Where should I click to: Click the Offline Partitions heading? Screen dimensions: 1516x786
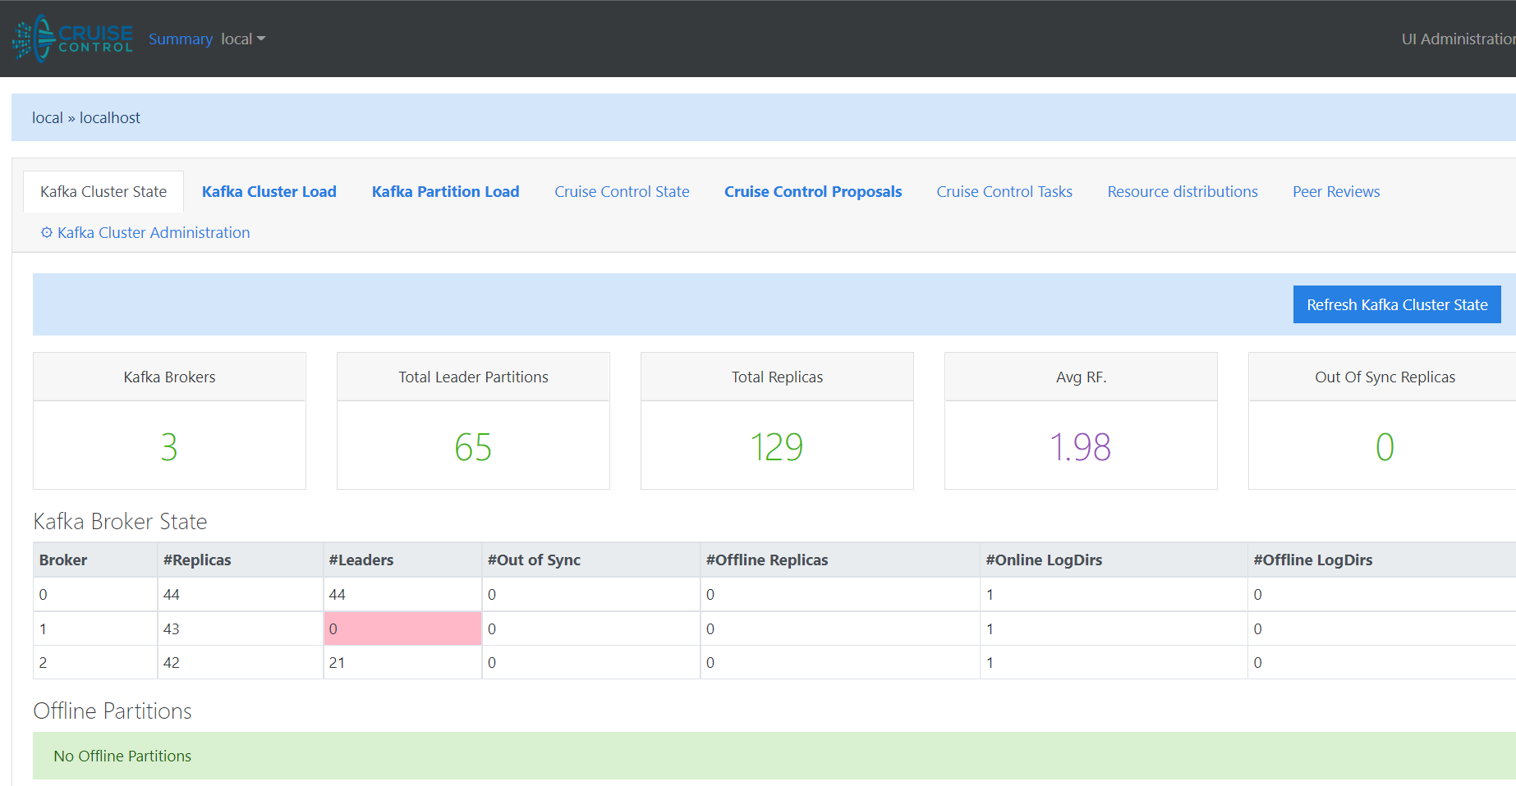tap(113, 711)
